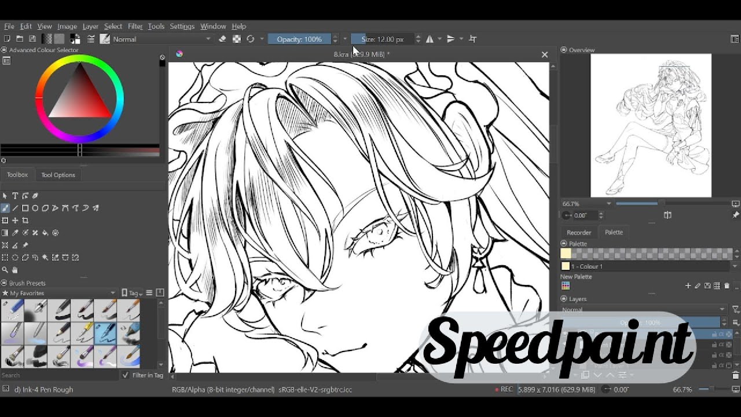Open the New Palette chooser button
The height and width of the screenshot is (417, 741).
[x=566, y=286]
